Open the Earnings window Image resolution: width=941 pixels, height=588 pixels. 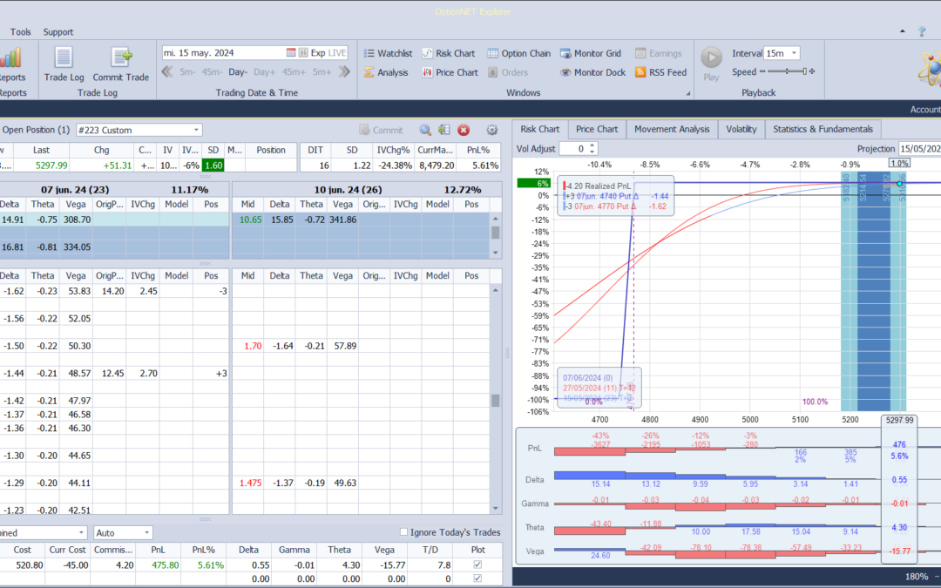pyautogui.click(x=659, y=53)
